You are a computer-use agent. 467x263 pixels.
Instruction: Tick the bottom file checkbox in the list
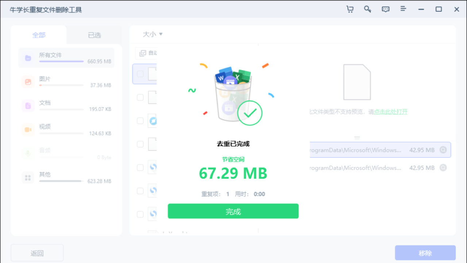point(140,214)
